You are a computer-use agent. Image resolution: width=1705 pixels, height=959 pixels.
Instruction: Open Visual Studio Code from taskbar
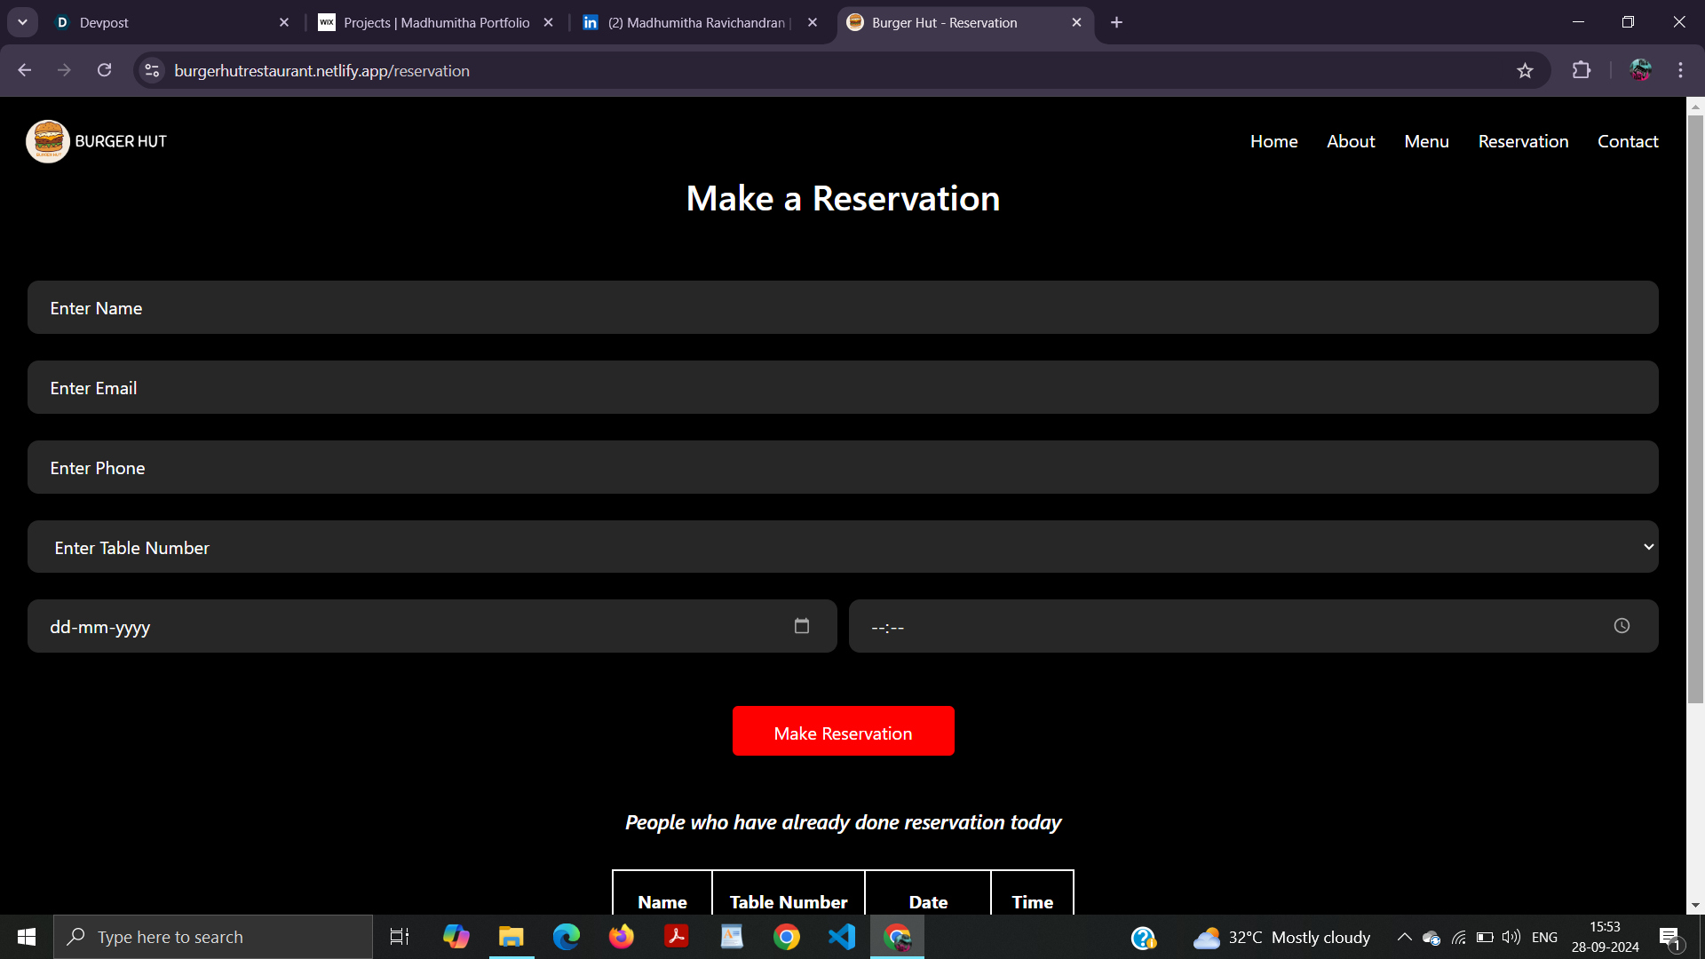[x=841, y=937]
